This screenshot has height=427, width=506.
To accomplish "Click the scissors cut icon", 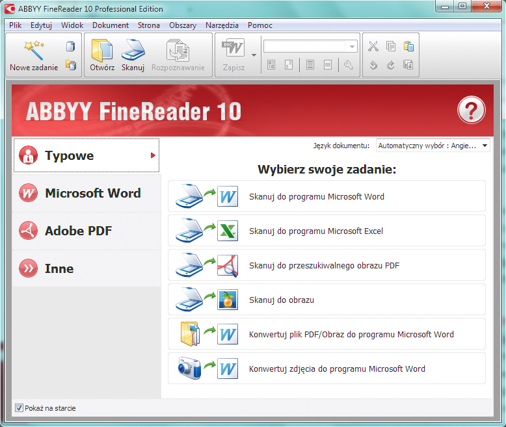I will (x=373, y=46).
